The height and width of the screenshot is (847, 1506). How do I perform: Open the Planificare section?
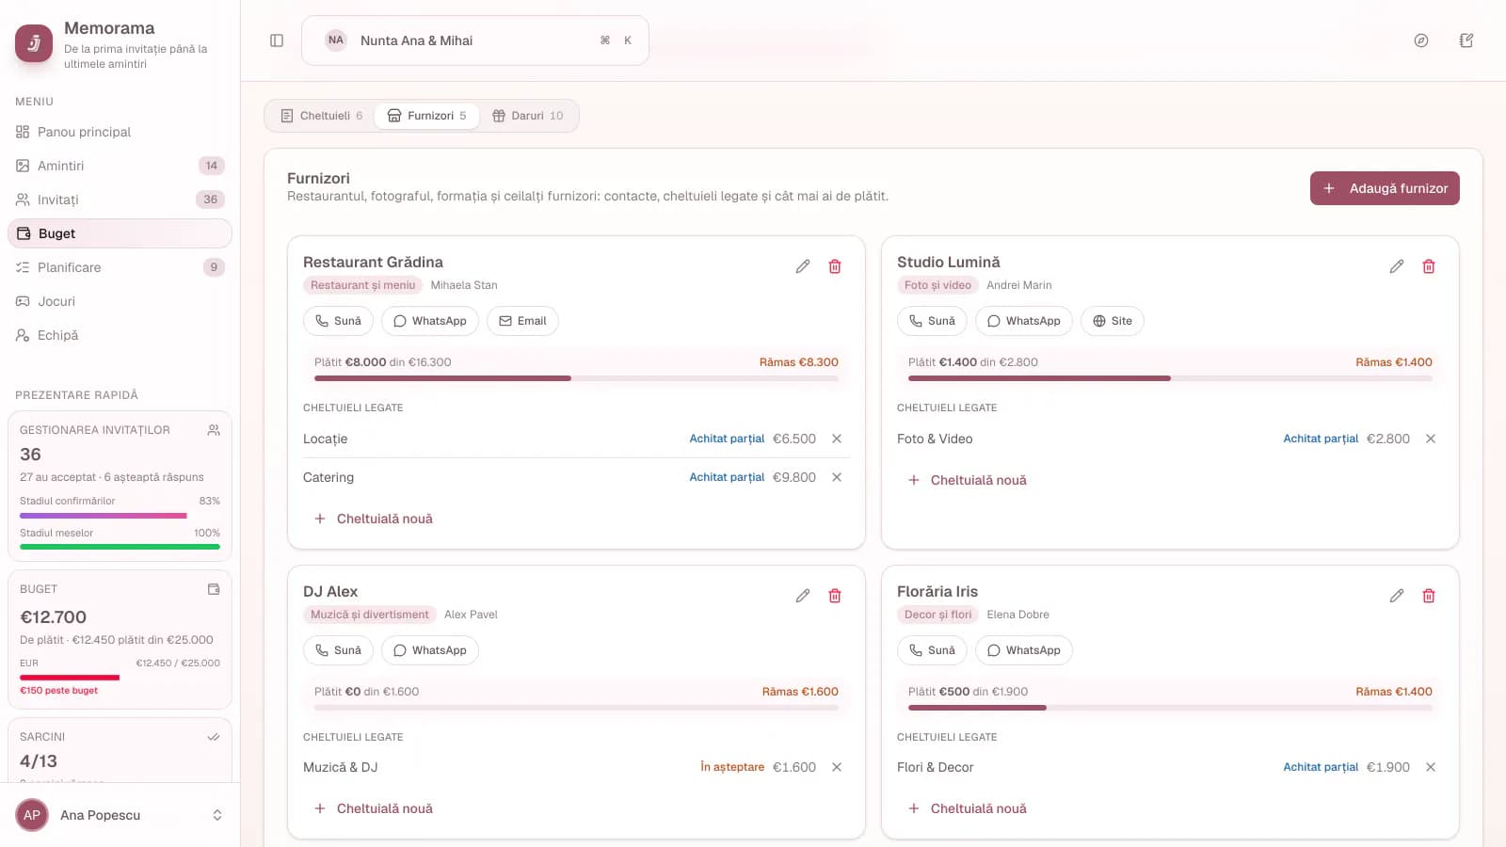coord(120,267)
